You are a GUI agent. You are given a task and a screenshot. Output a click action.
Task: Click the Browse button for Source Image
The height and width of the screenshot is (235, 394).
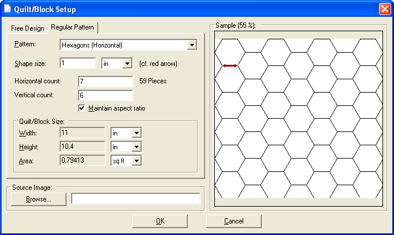[x=39, y=199]
